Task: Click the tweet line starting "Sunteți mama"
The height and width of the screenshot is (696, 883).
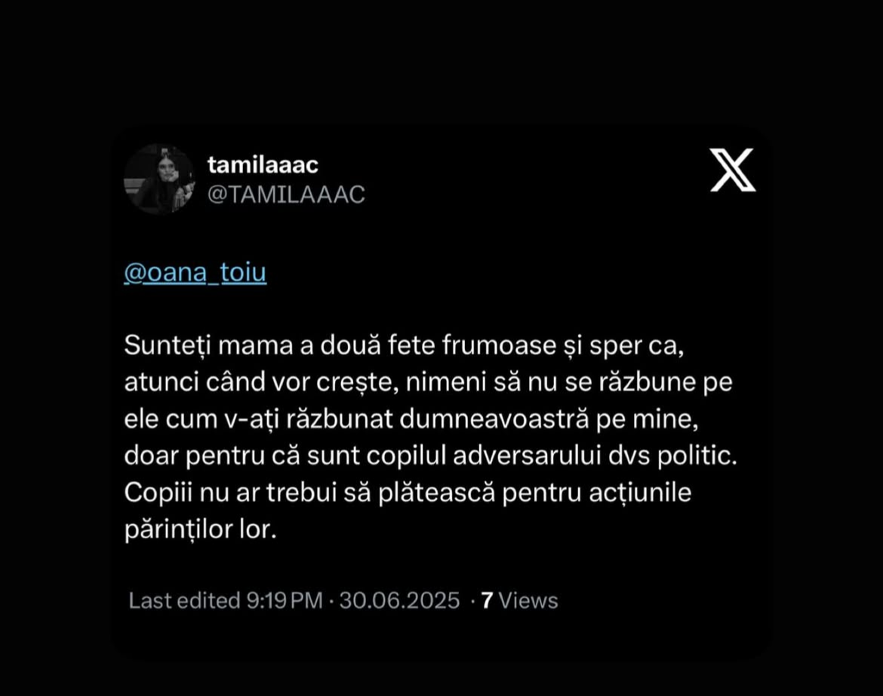Action: (408, 346)
